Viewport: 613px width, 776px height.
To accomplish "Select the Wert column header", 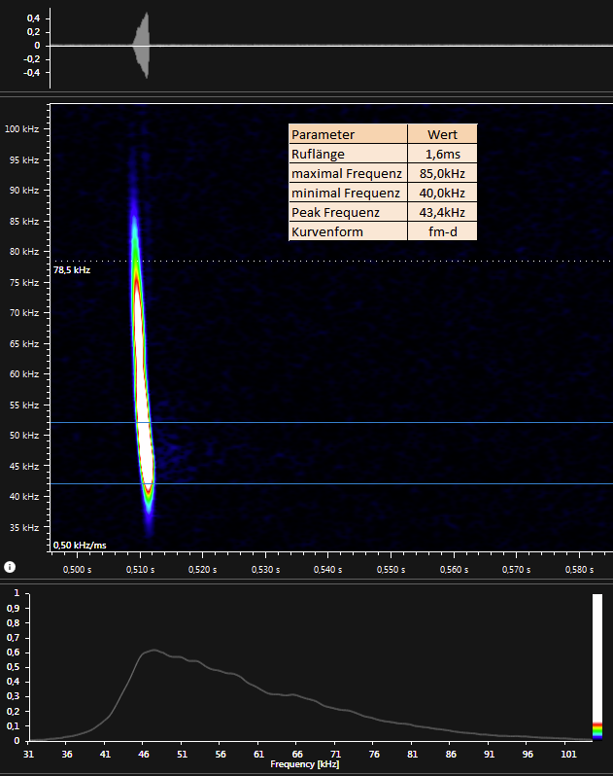I will [442, 135].
